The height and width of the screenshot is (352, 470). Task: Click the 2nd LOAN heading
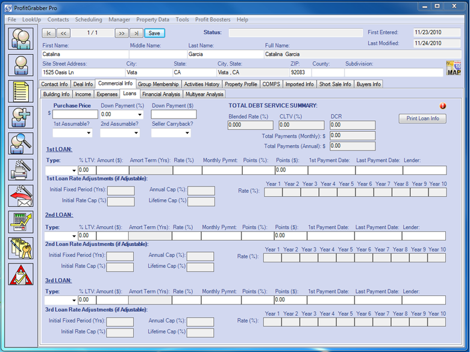59,215
